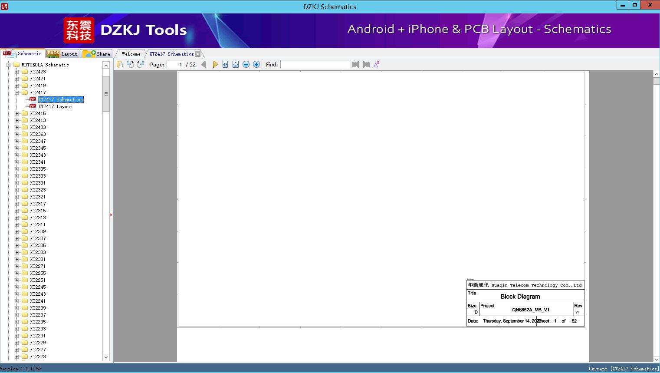Expand the XT2421 folder node
Screen dimensions: 660x373
(16, 79)
